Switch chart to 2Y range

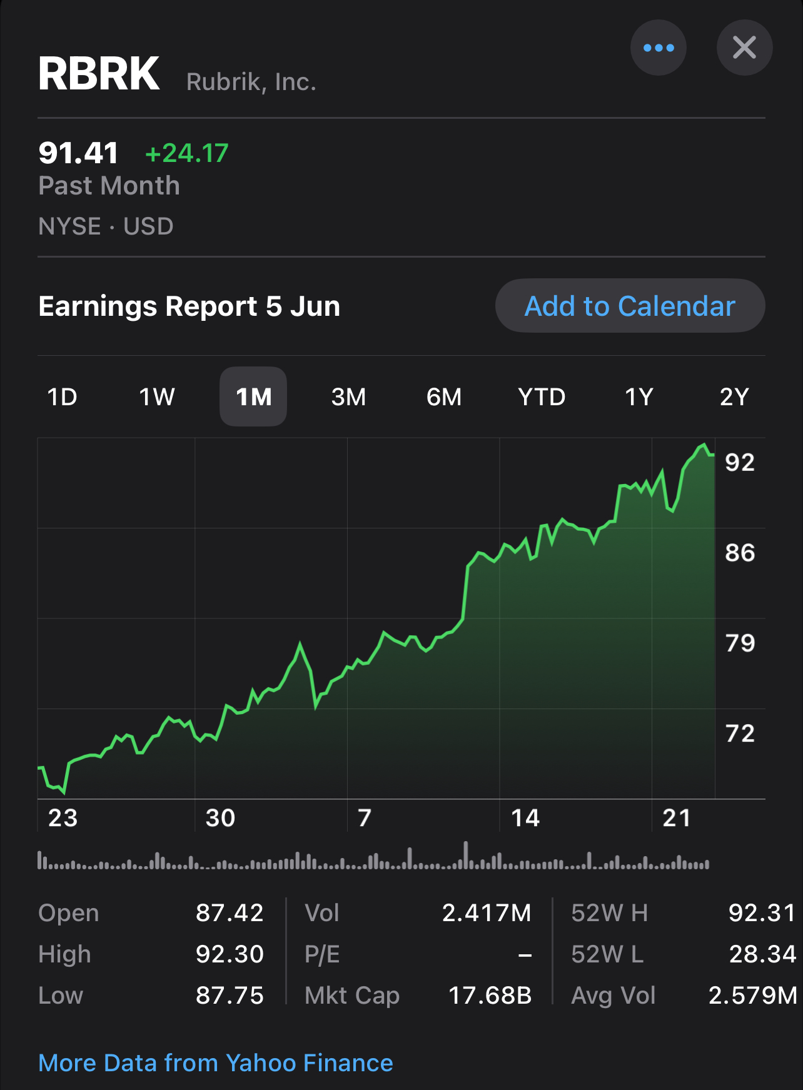(x=734, y=396)
